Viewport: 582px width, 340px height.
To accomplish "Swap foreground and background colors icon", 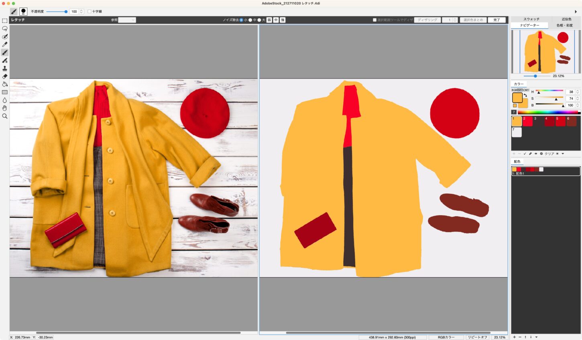I will pos(525,95).
